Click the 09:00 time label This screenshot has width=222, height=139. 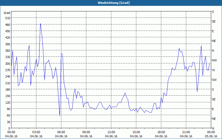pyautogui.click(x=86, y=132)
